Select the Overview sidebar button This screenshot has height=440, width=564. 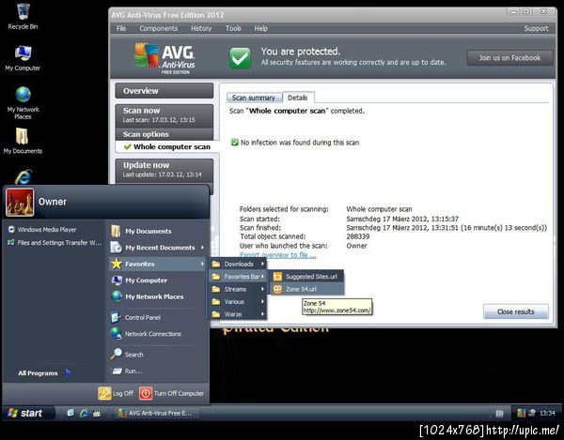pos(164,91)
